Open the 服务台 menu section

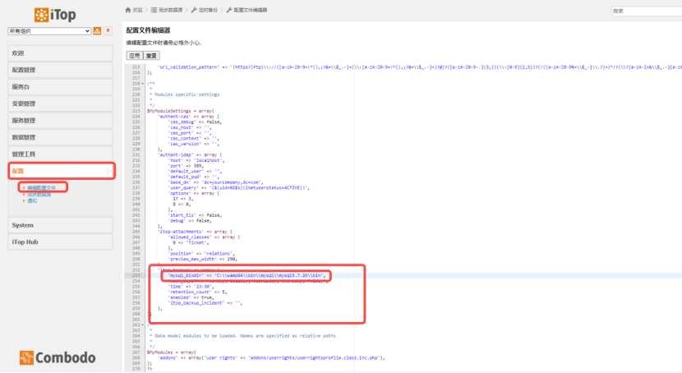point(60,87)
